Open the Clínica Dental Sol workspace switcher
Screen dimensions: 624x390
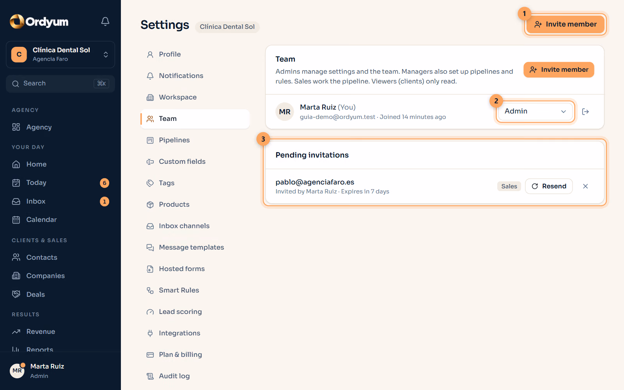(60, 55)
